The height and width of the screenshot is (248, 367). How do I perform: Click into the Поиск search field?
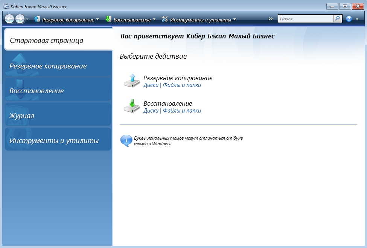(x=305, y=18)
